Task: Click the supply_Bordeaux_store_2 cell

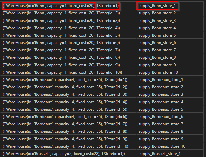Action: (170, 87)
